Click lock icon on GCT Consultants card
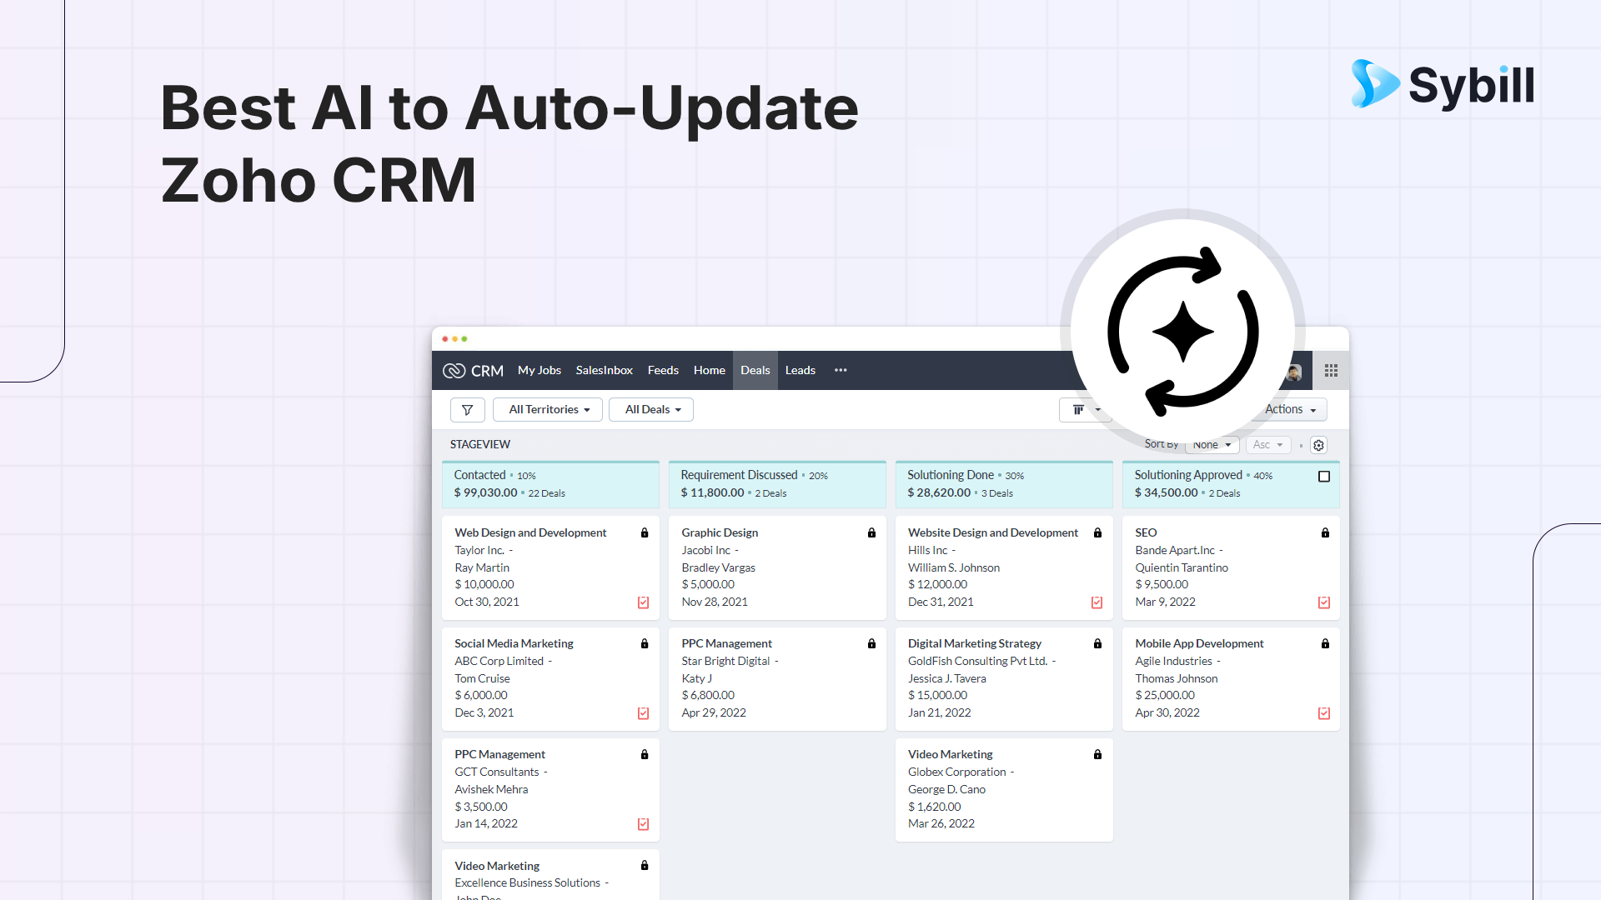 point(645,755)
